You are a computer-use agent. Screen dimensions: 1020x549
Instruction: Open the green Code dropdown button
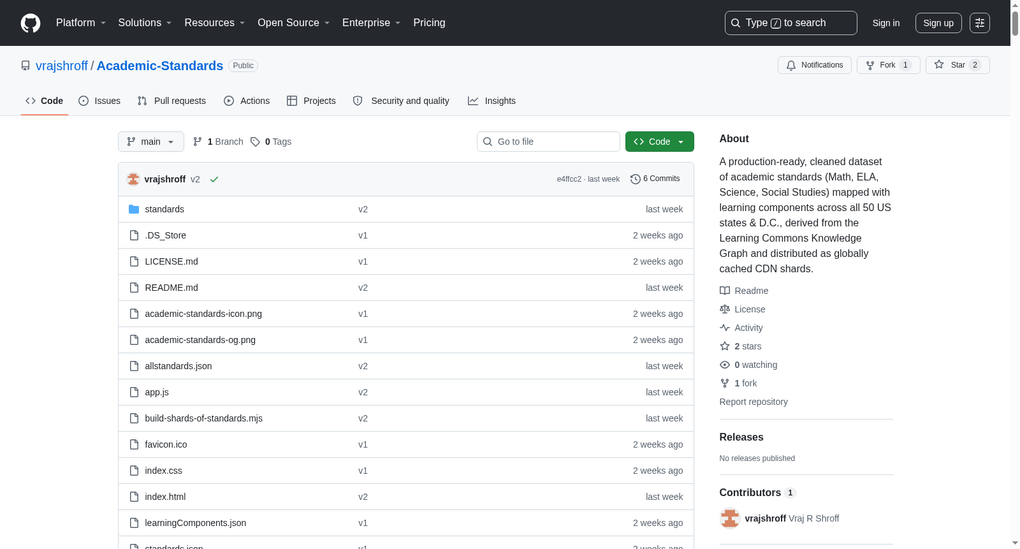pos(660,142)
